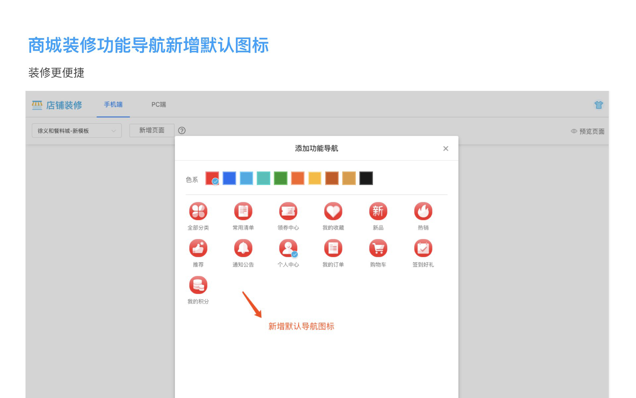Image resolution: width=636 pixels, height=398 pixels.
Task: Select the 全部分类 navigation icon
Action: click(198, 211)
